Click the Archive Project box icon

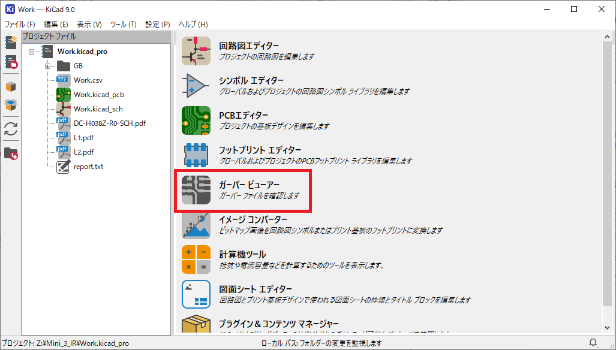click(11, 86)
